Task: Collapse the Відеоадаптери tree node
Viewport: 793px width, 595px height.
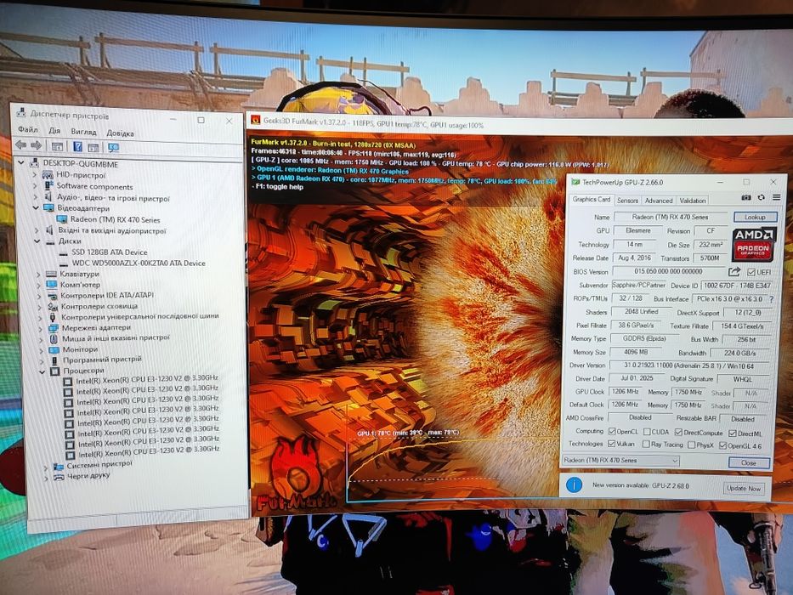Action: tap(36, 207)
